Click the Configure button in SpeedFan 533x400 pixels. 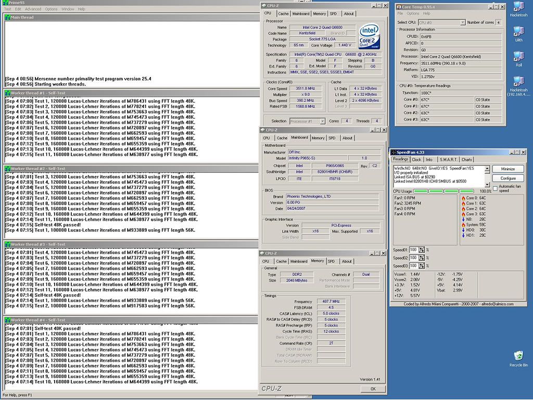point(508,178)
